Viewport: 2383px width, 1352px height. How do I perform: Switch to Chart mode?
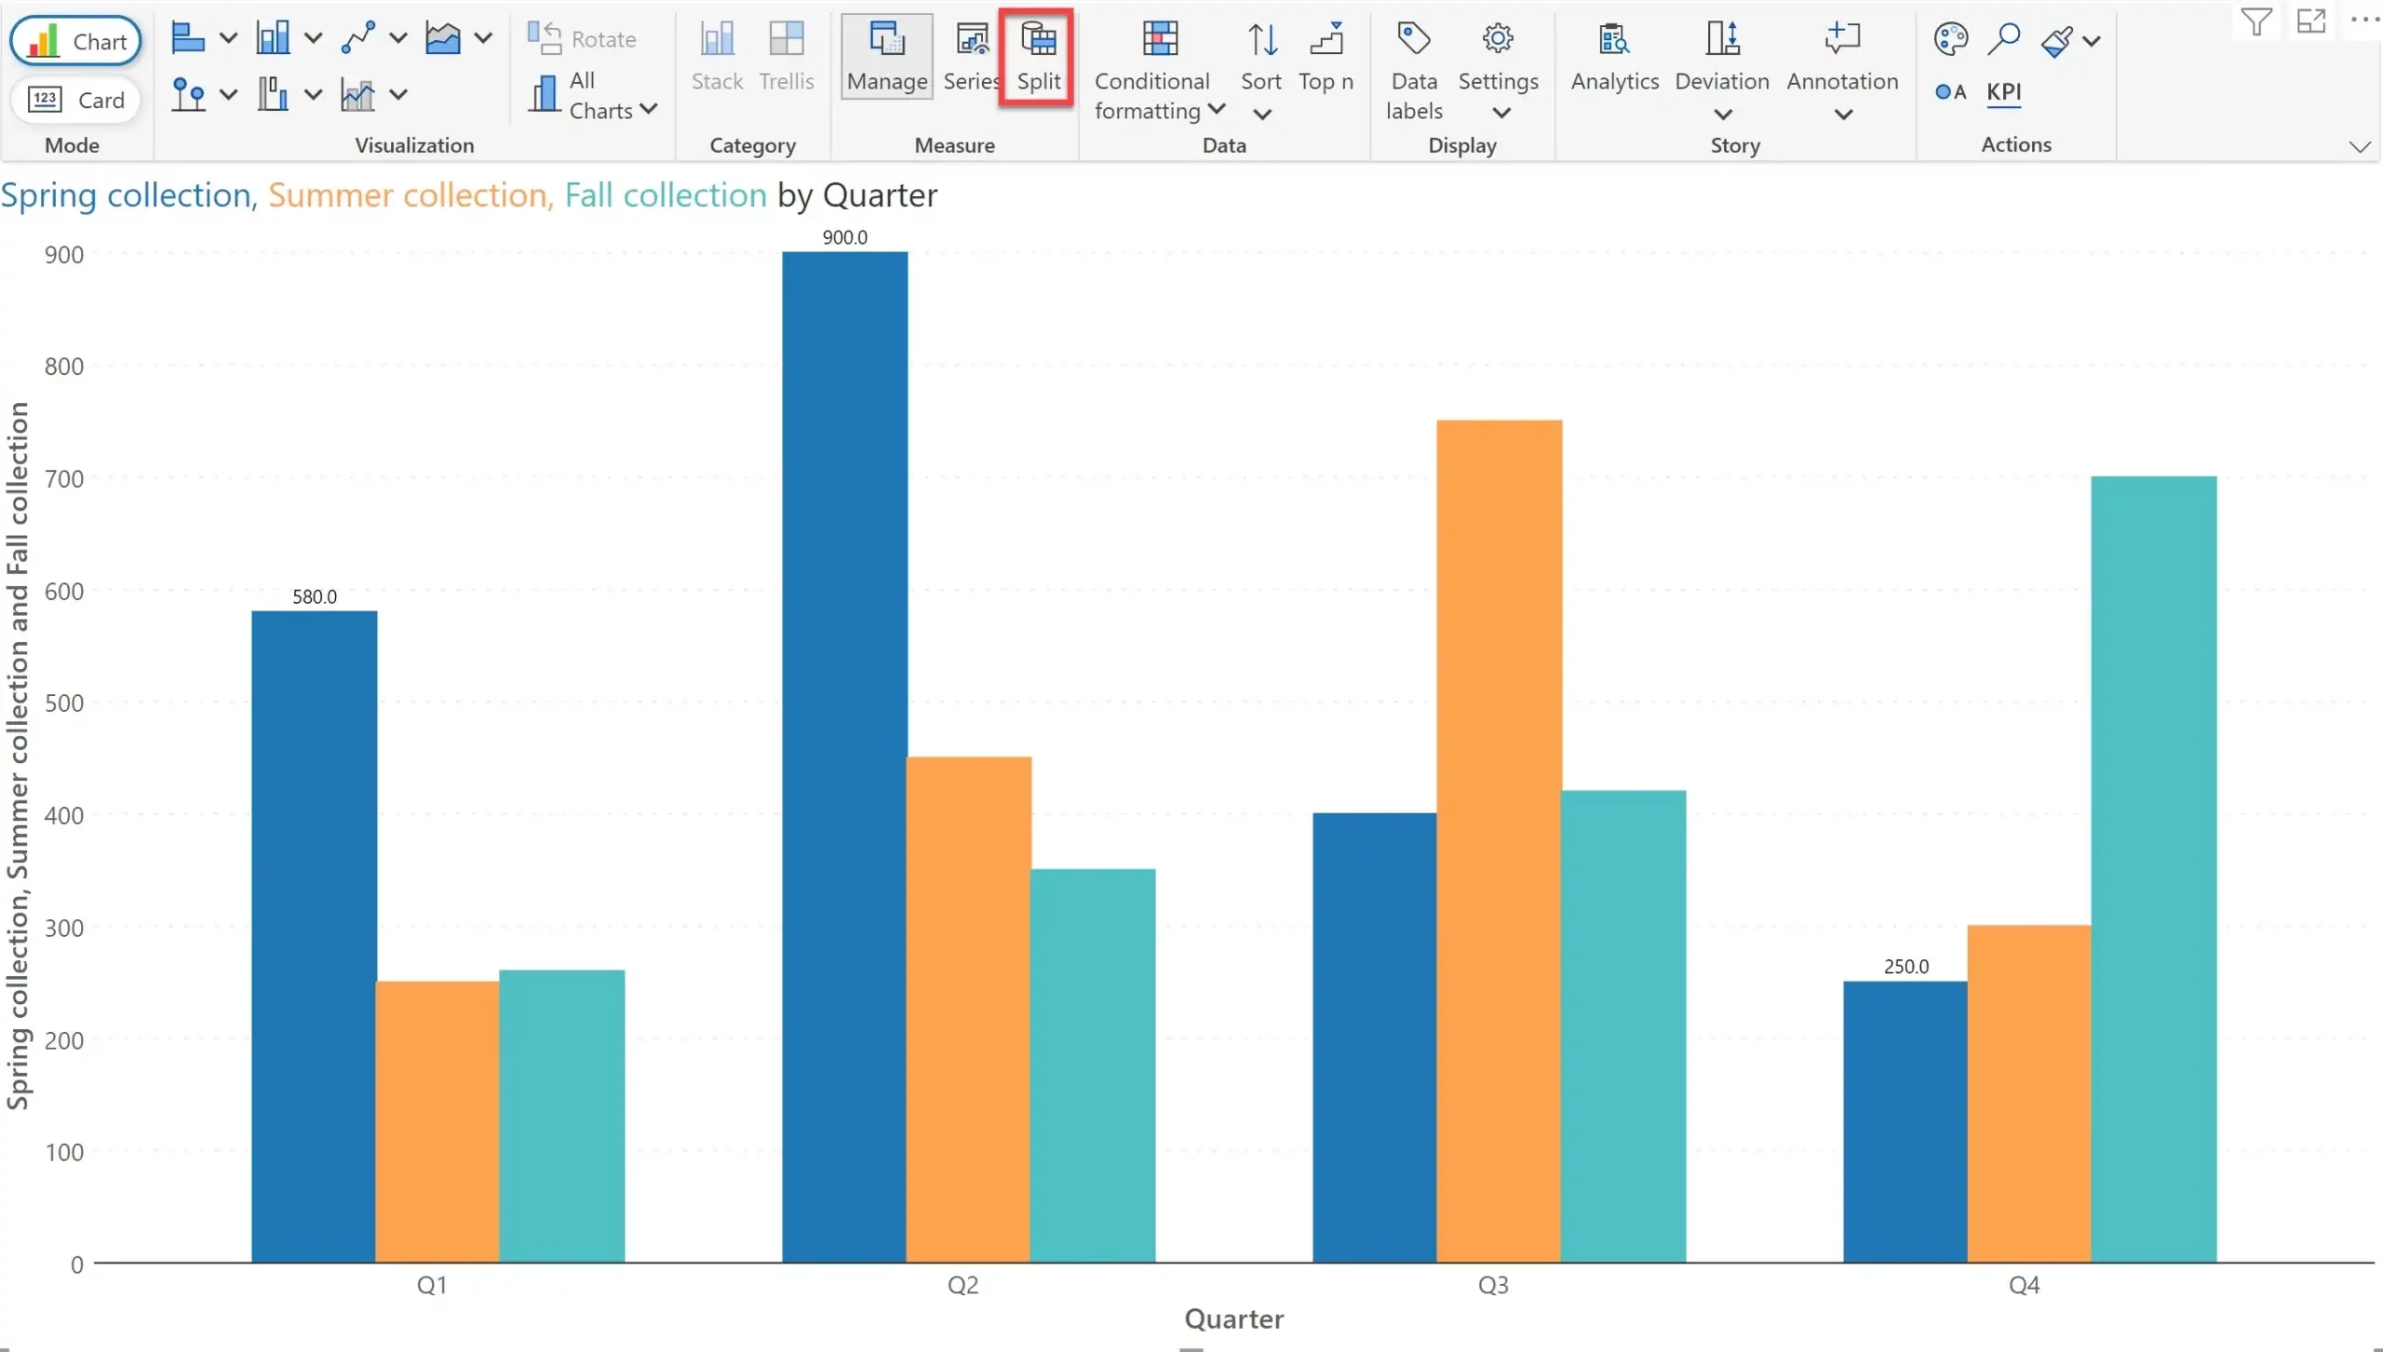(75, 41)
